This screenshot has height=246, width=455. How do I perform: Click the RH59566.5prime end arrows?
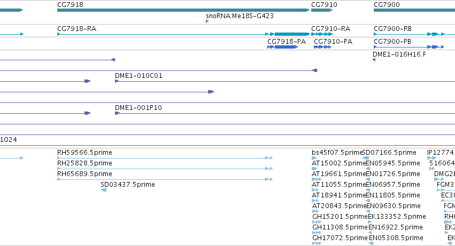pyautogui.click(x=269, y=158)
